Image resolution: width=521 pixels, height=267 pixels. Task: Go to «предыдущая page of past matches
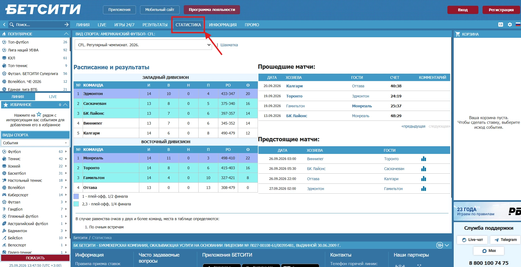pyautogui.click(x=413, y=126)
